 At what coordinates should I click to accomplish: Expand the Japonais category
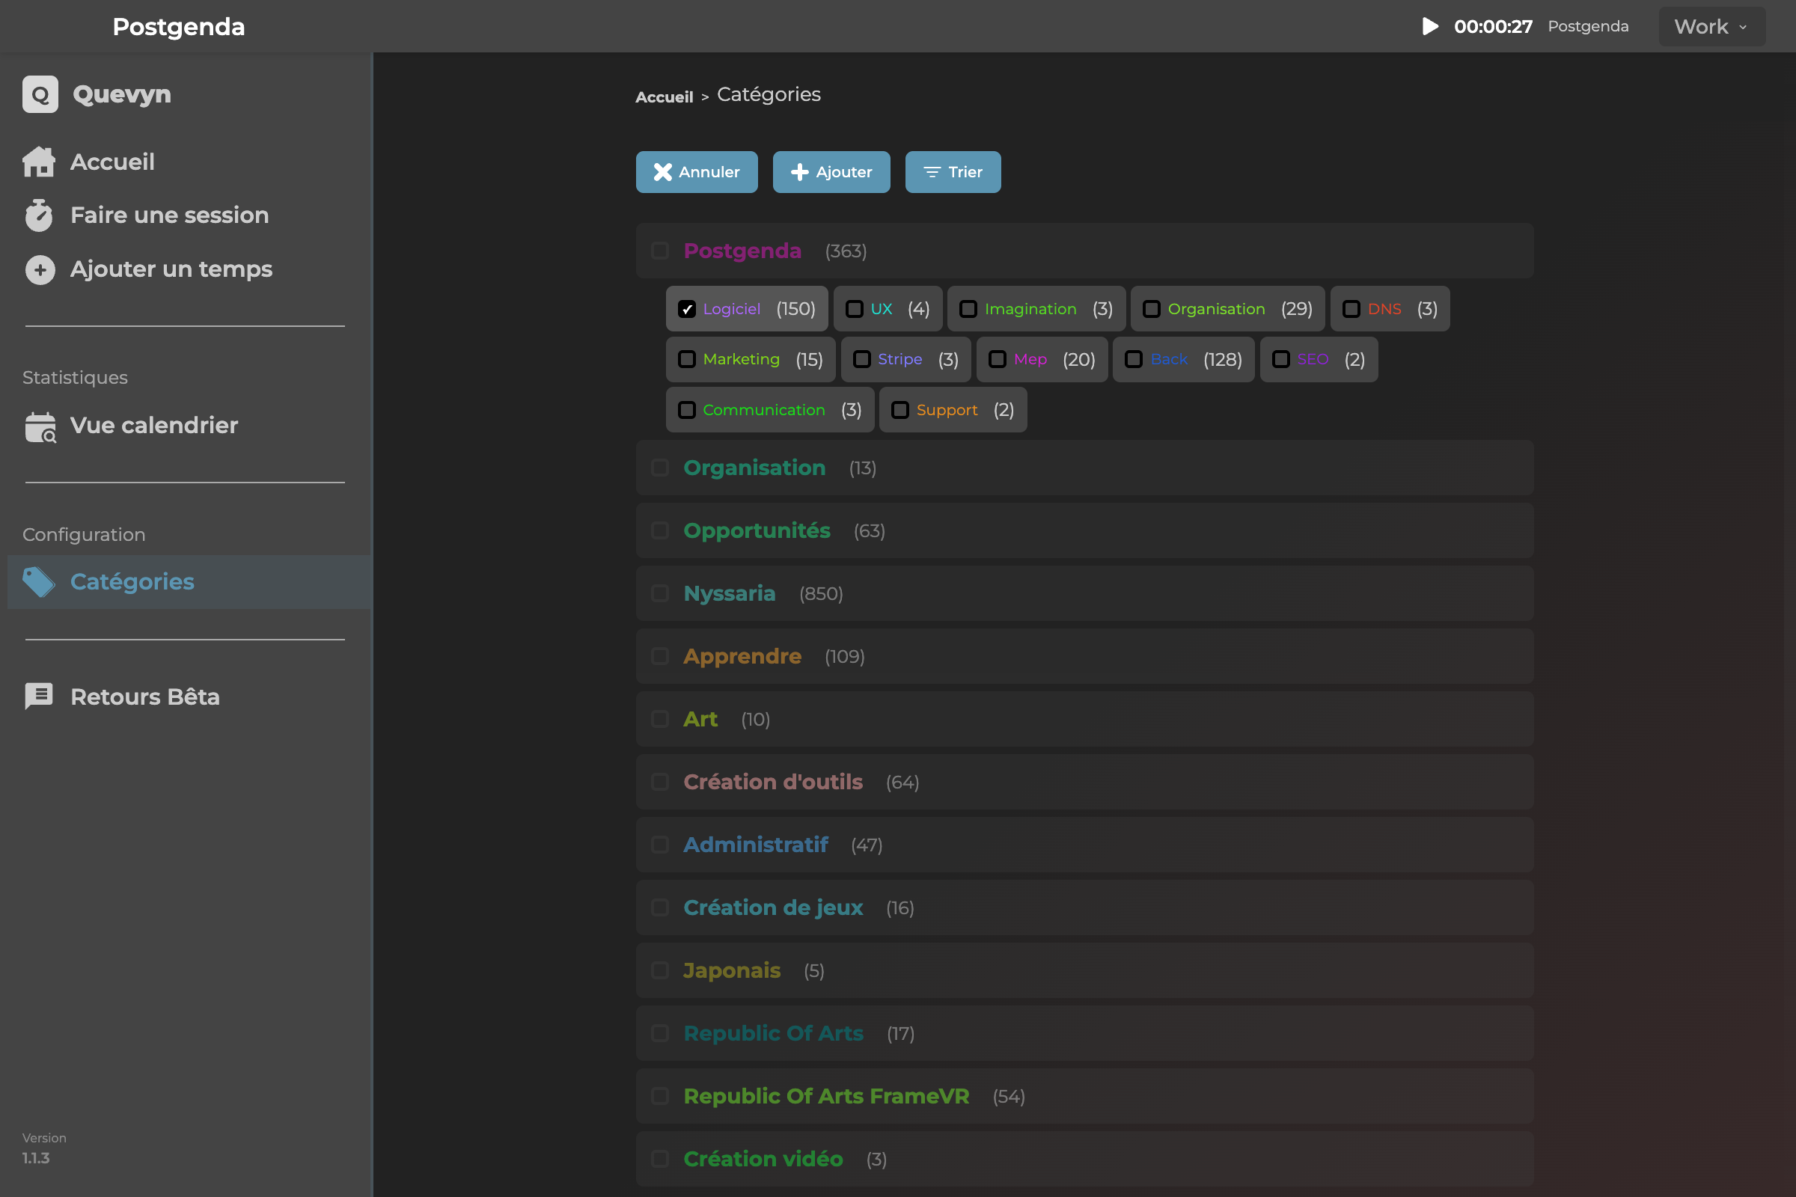tap(1084, 970)
